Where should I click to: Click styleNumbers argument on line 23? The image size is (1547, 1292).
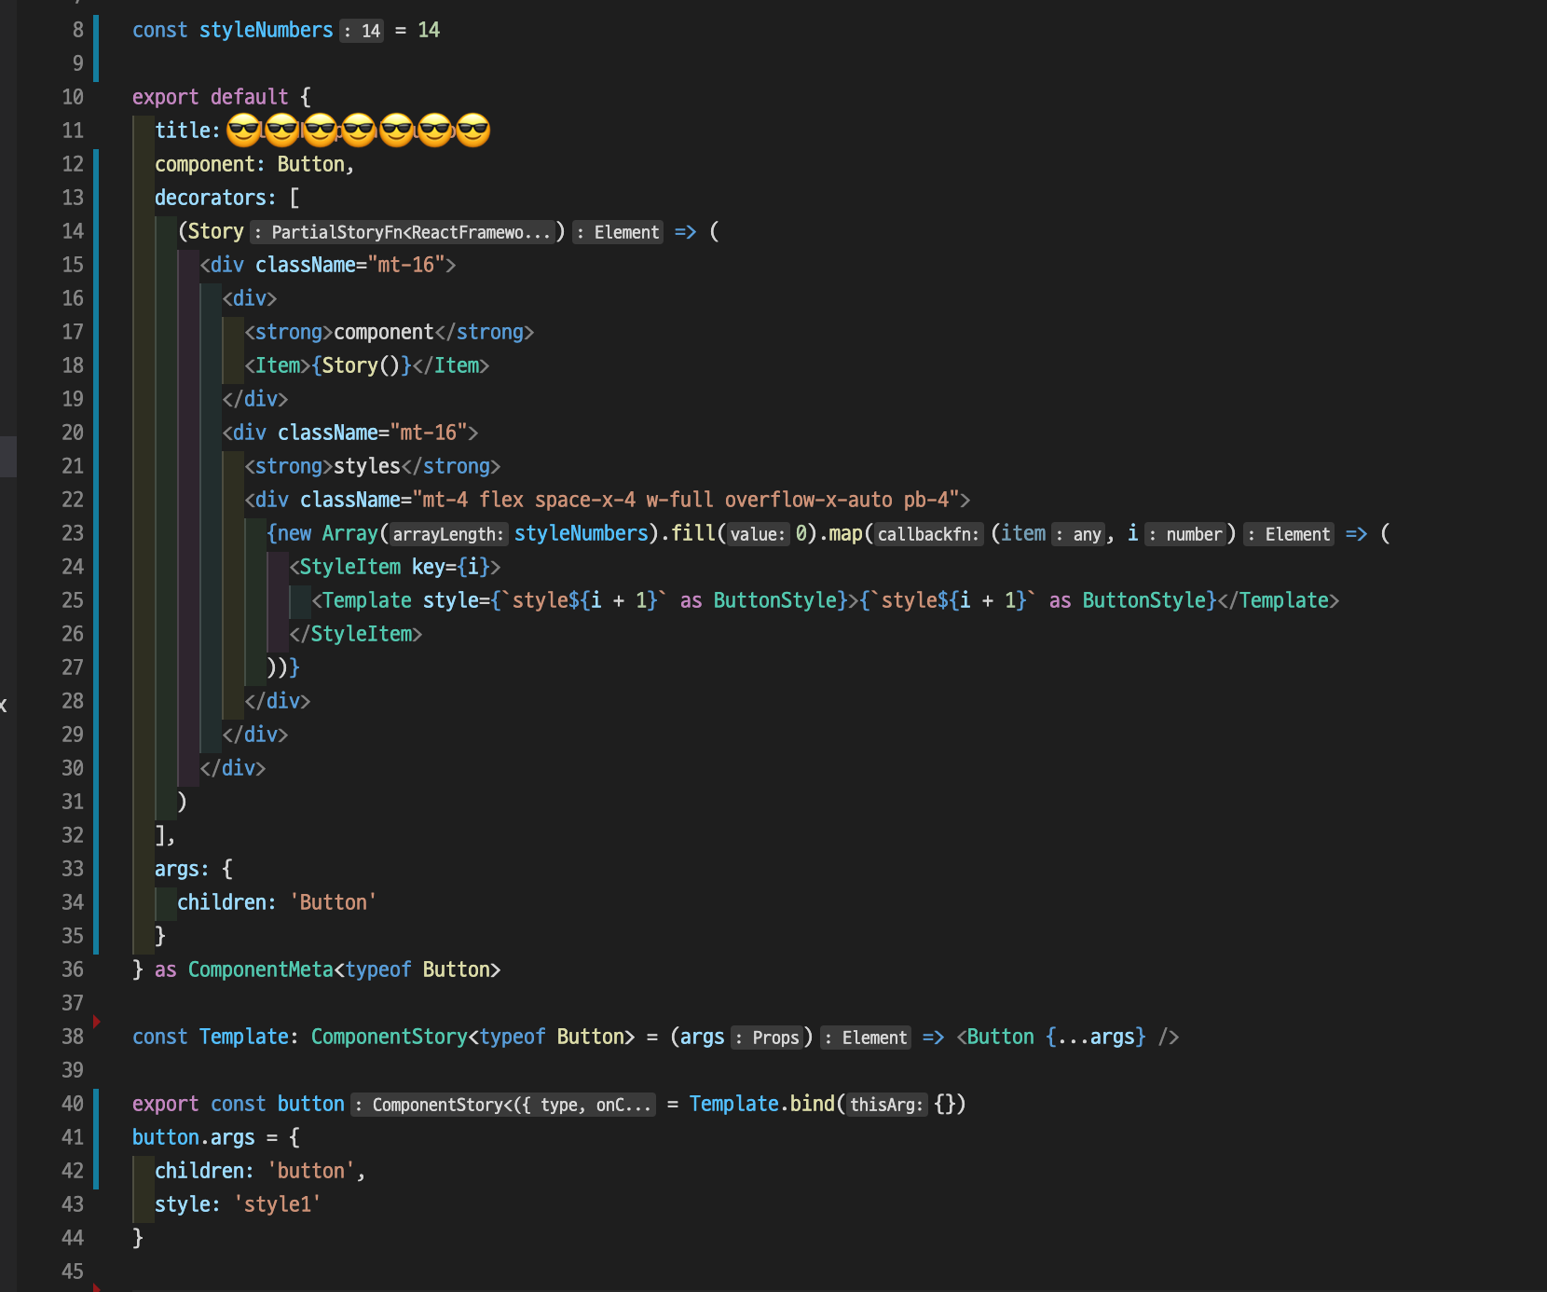point(581,533)
